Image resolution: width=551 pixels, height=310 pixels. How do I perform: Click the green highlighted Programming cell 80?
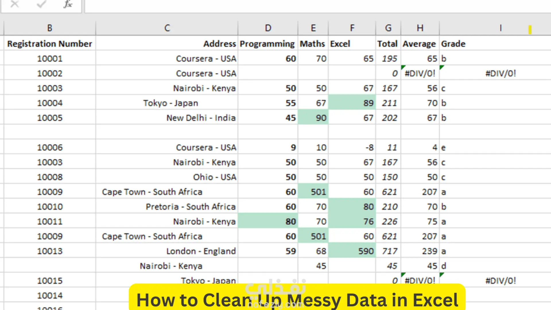[x=268, y=221]
